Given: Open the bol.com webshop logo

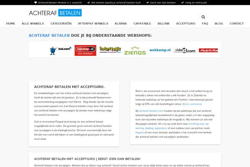Looking at the screenshot, I should coord(60,51).
